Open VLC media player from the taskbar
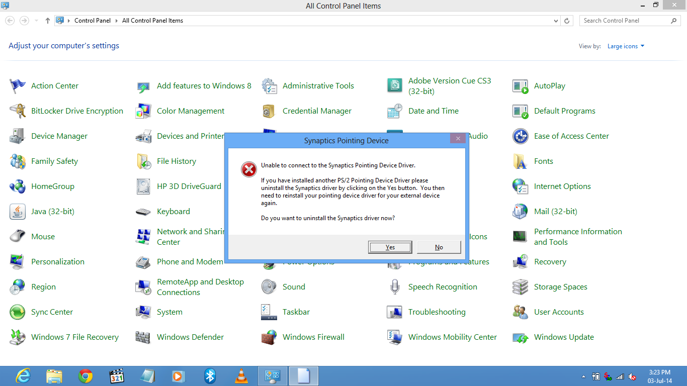The width and height of the screenshot is (687, 386). click(x=241, y=375)
